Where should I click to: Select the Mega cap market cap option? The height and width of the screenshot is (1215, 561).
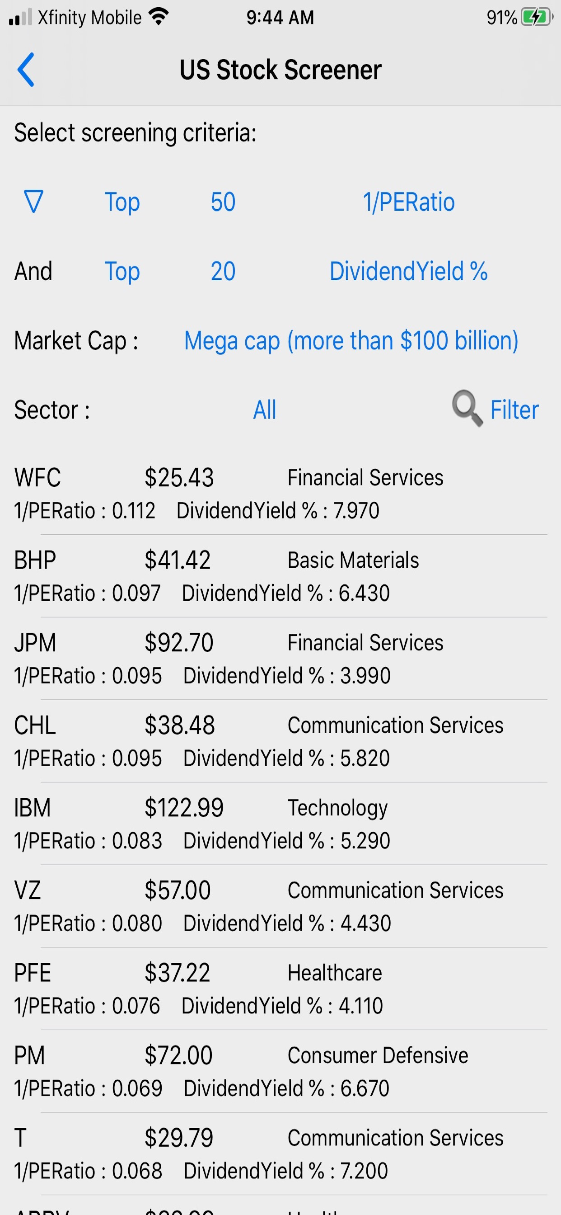click(x=351, y=340)
